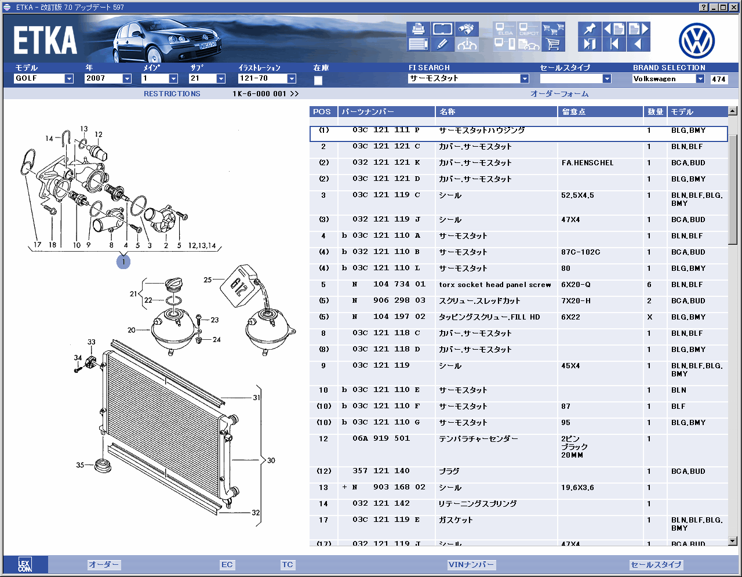Click the モデル column header in the parts table

point(697,112)
